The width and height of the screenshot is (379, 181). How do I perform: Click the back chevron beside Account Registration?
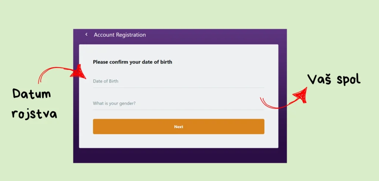(87, 35)
